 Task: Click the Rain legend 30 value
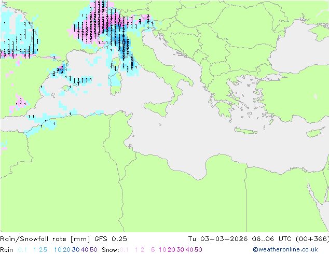coord(76,250)
